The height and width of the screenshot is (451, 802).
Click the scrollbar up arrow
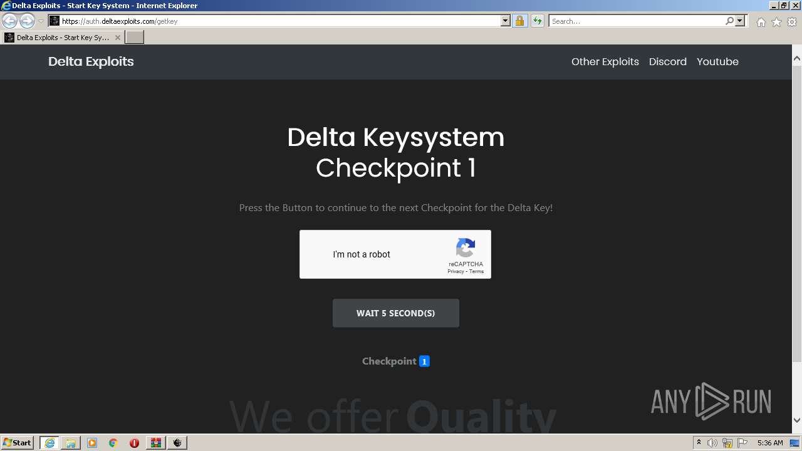[797, 59]
